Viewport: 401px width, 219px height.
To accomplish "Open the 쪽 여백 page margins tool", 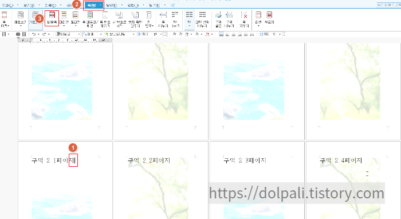I will click(x=5, y=19).
